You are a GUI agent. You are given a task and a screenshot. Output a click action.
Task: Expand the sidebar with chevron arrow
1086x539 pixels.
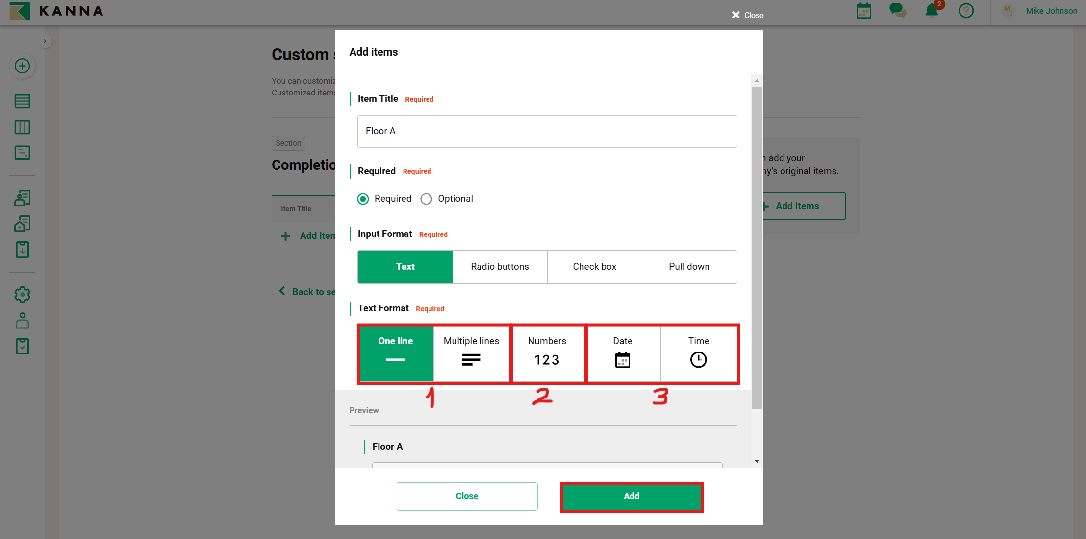coord(45,41)
